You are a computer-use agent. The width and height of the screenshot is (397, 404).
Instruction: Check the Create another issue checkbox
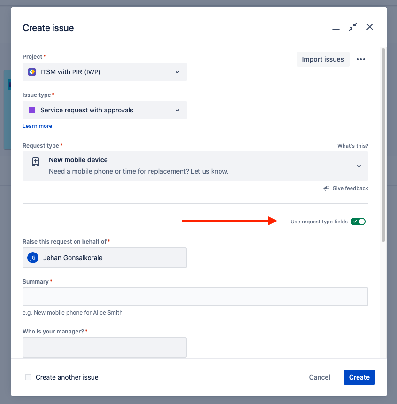click(28, 377)
